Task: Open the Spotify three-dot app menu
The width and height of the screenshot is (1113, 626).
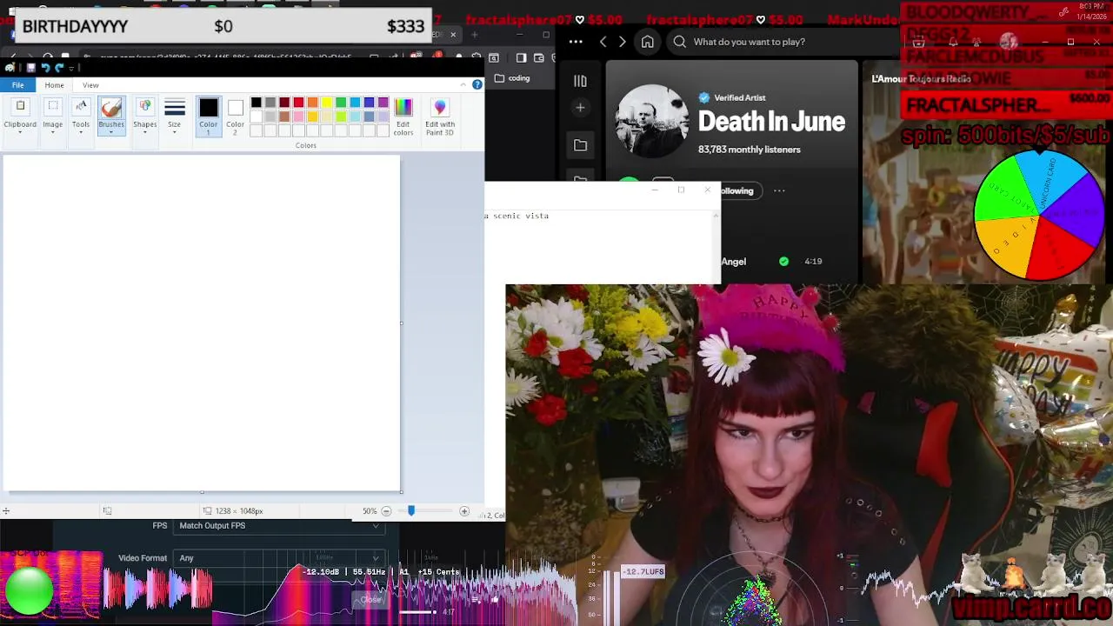Action: coord(576,42)
